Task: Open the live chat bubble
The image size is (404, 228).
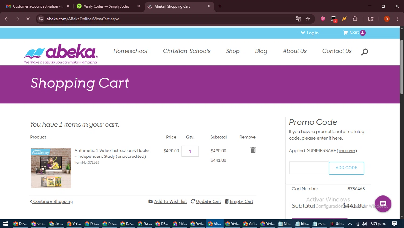Action: coord(383,204)
